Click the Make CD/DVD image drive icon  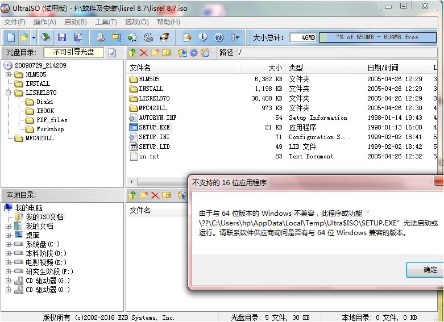tap(100, 37)
